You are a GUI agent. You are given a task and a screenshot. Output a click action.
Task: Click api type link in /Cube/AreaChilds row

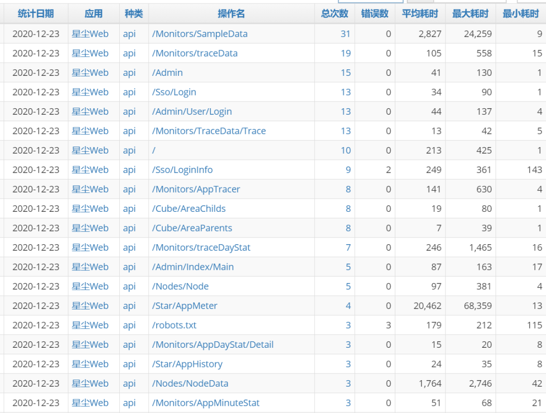point(129,209)
